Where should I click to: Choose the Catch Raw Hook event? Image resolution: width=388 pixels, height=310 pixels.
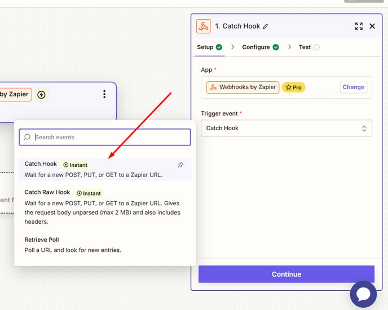coord(105,207)
